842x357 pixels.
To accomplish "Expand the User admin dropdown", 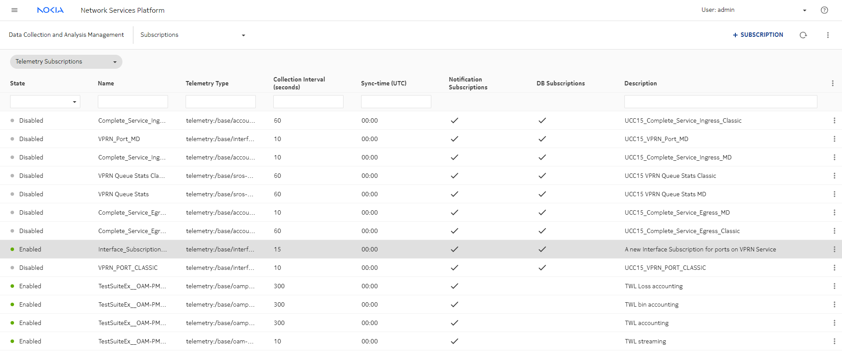I will tap(804, 11).
